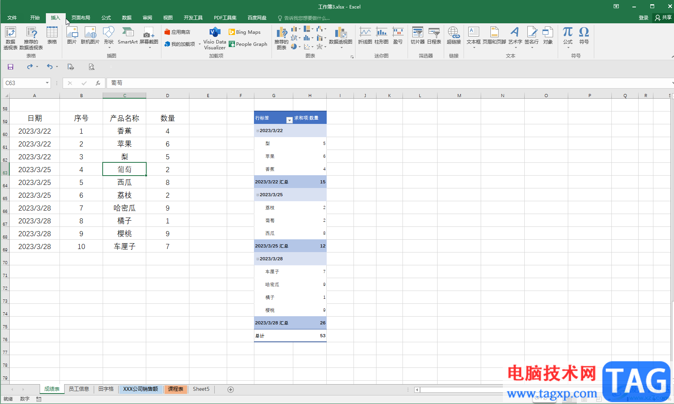The height and width of the screenshot is (404, 674).
Task: Add a Signature Line
Action: [532, 37]
